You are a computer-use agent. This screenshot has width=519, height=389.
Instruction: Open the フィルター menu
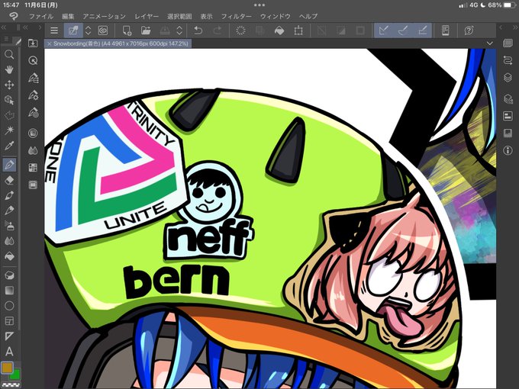tap(237, 16)
